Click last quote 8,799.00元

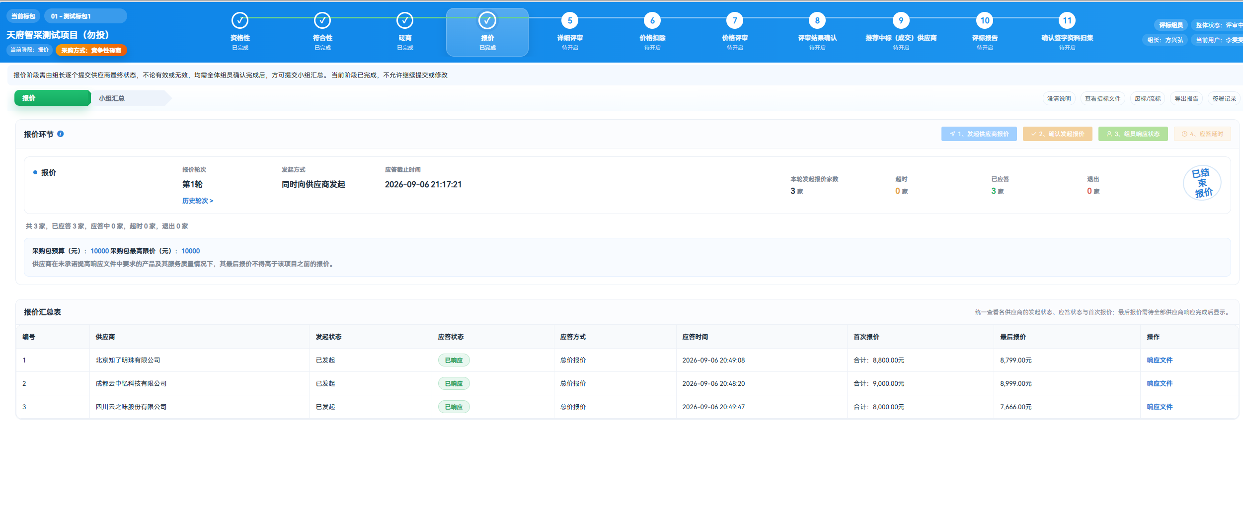coord(1016,361)
